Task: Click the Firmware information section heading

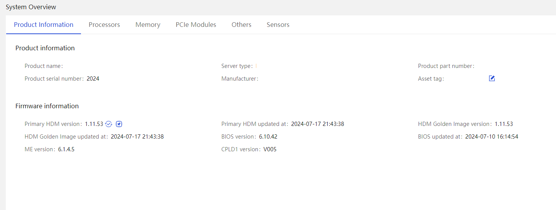Action: pos(47,106)
